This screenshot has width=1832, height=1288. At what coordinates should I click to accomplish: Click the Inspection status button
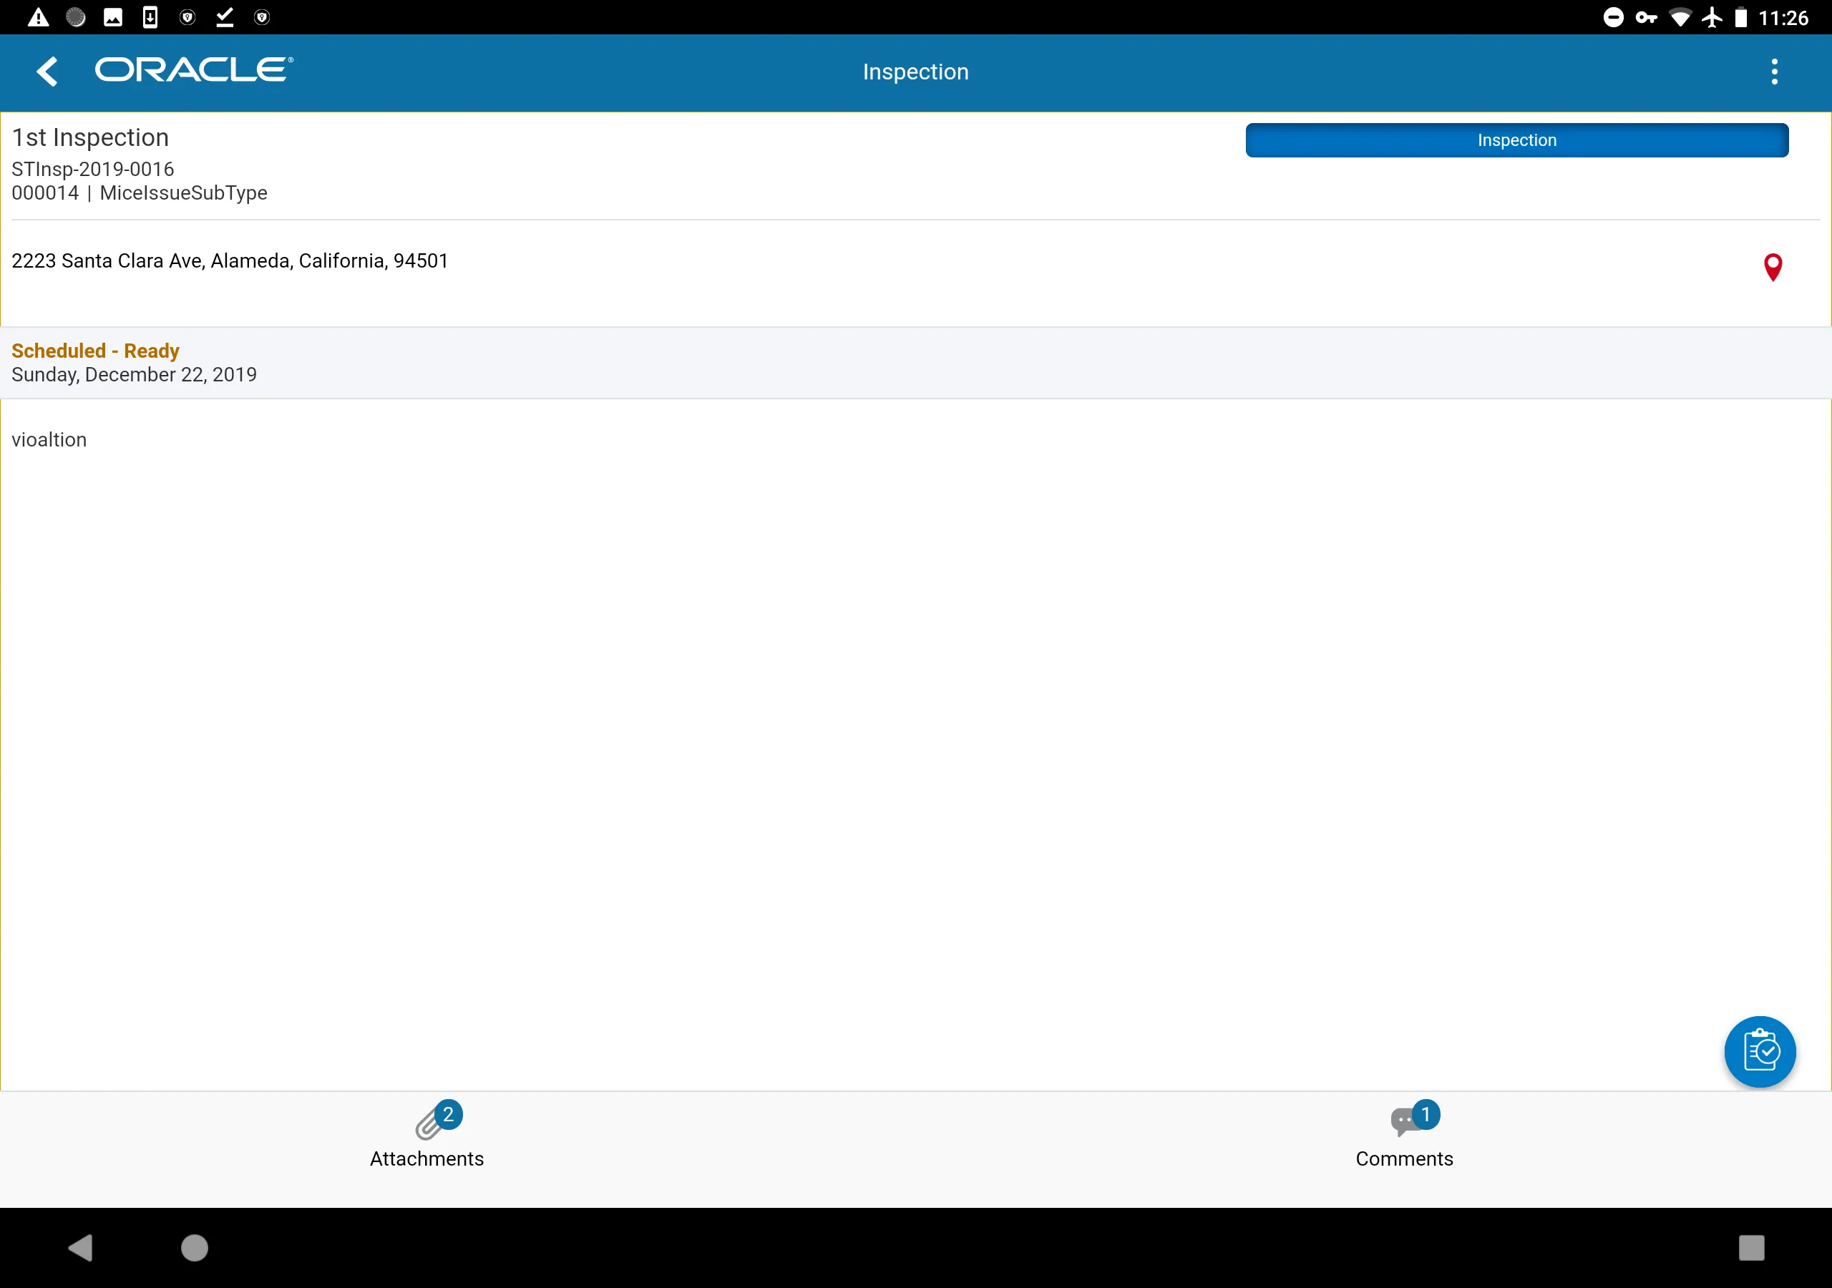[1517, 140]
